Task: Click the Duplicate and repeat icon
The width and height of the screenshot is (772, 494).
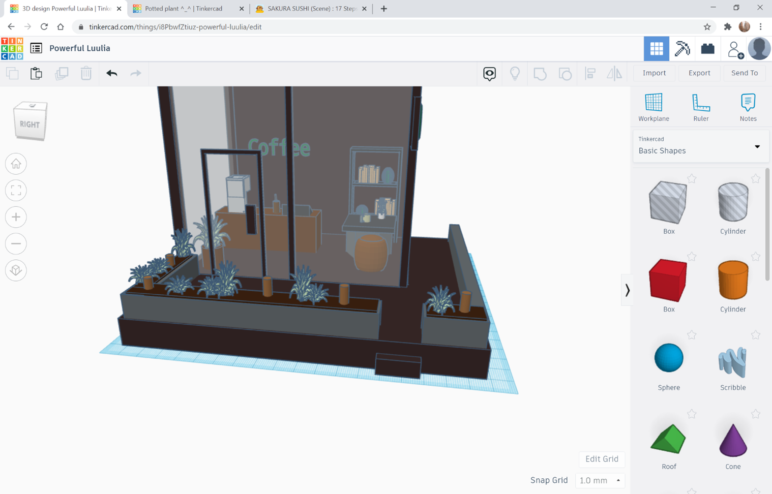Action: (x=62, y=73)
